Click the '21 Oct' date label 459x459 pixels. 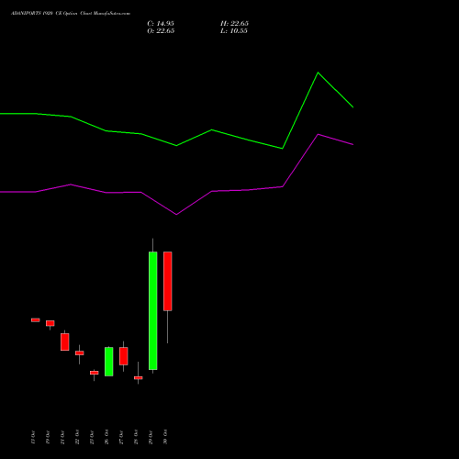click(x=62, y=437)
